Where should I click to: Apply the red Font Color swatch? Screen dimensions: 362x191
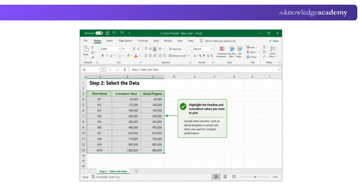click(136, 56)
